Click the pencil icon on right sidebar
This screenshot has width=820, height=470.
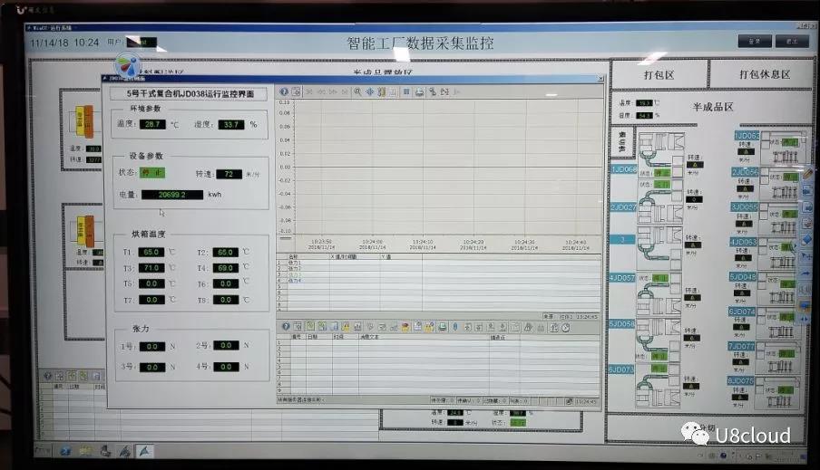tap(807, 173)
